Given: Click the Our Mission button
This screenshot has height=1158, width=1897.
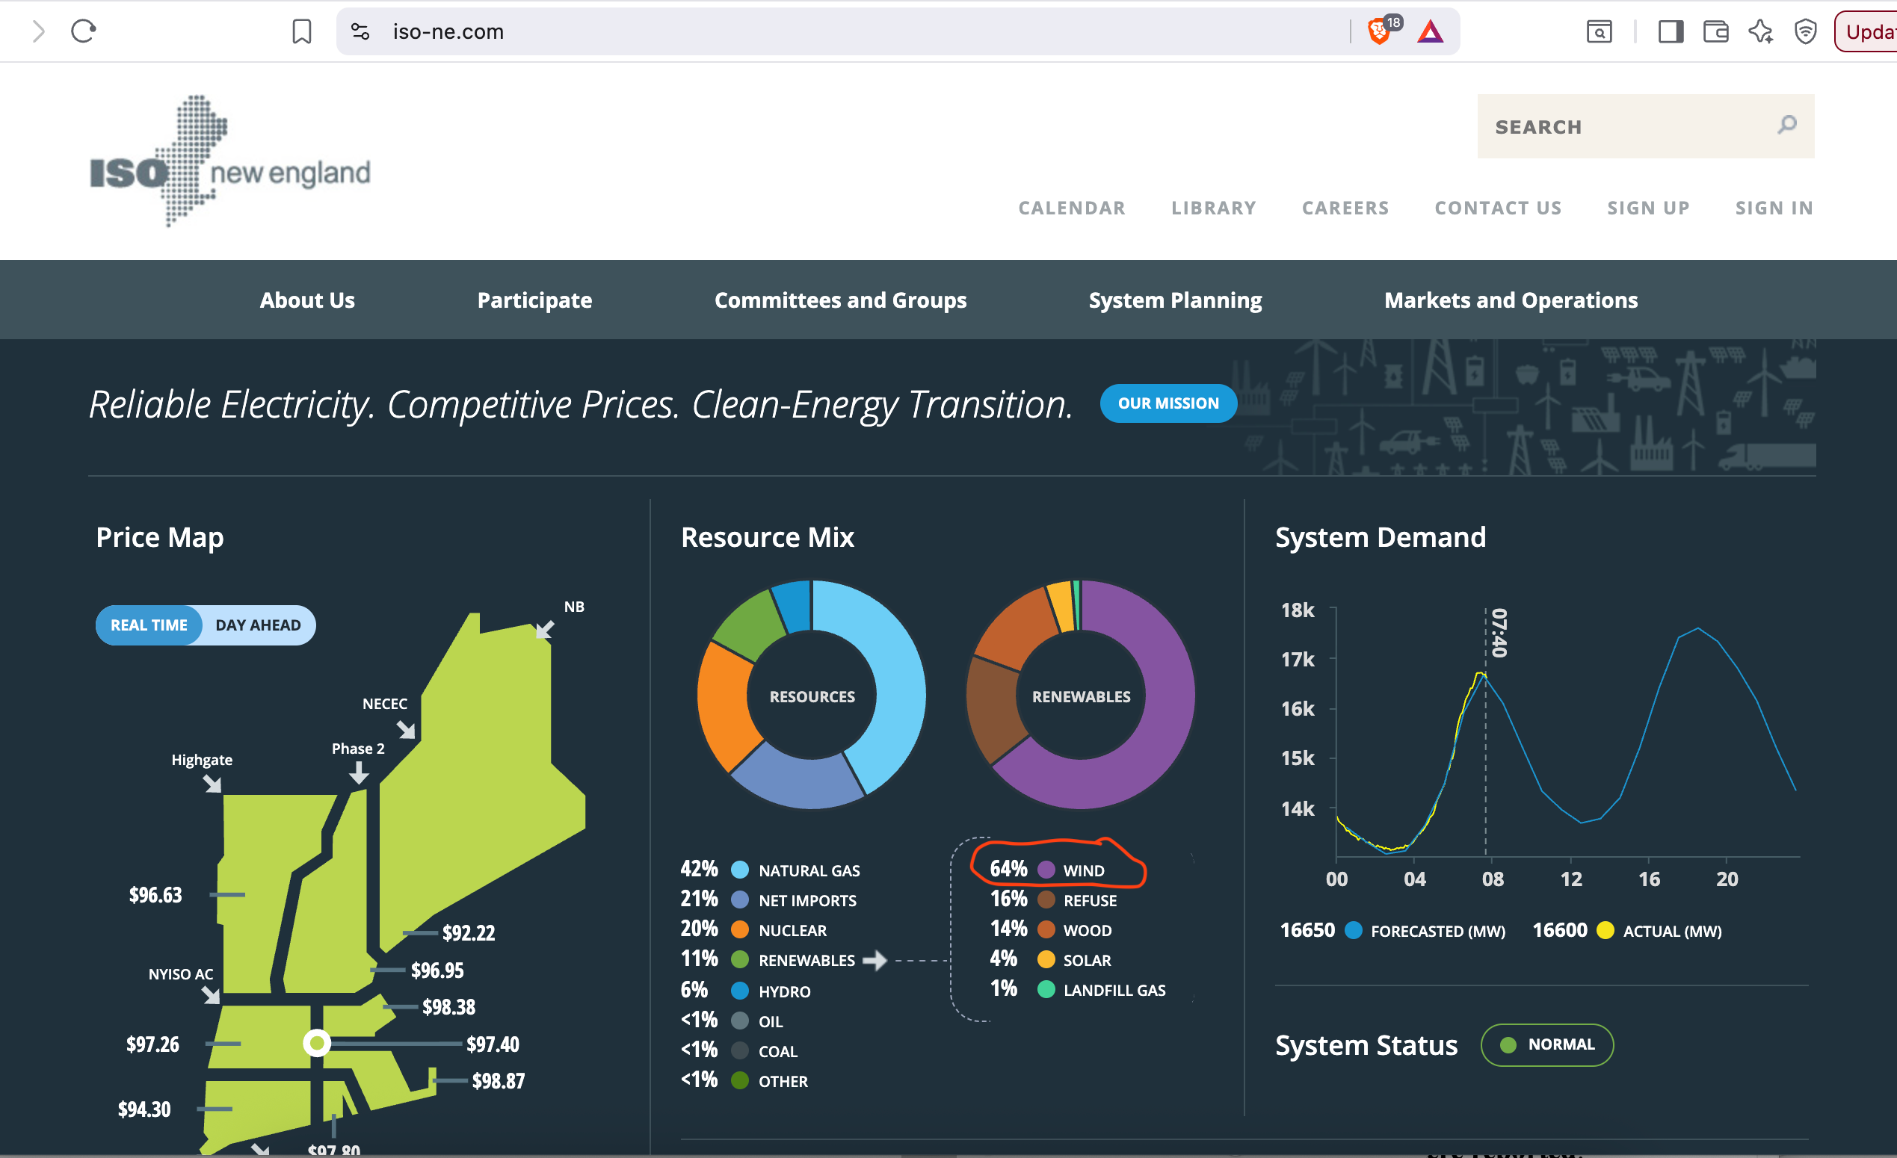Looking at the screenshot, I should (x=1168, y=403).
